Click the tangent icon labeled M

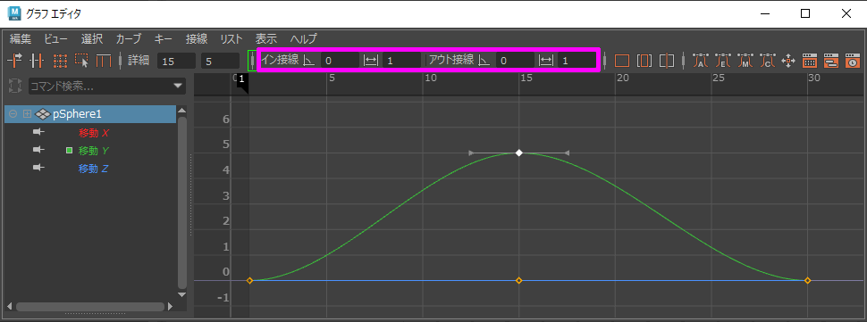coord(745,60)
